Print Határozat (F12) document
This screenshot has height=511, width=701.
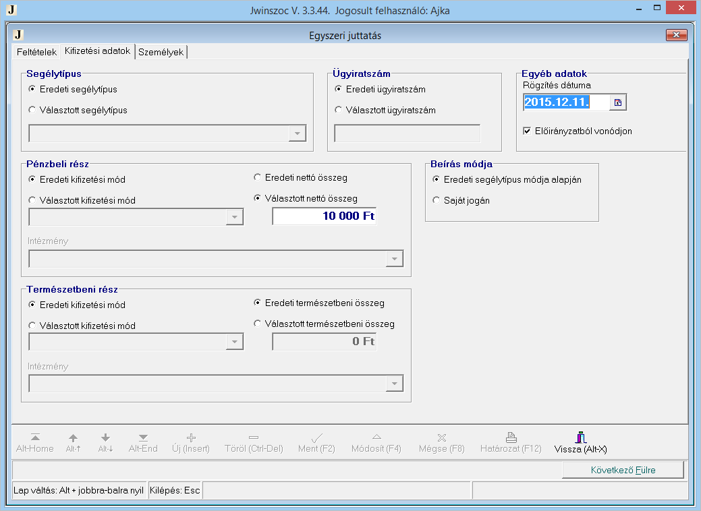click(x=511, y=443)
